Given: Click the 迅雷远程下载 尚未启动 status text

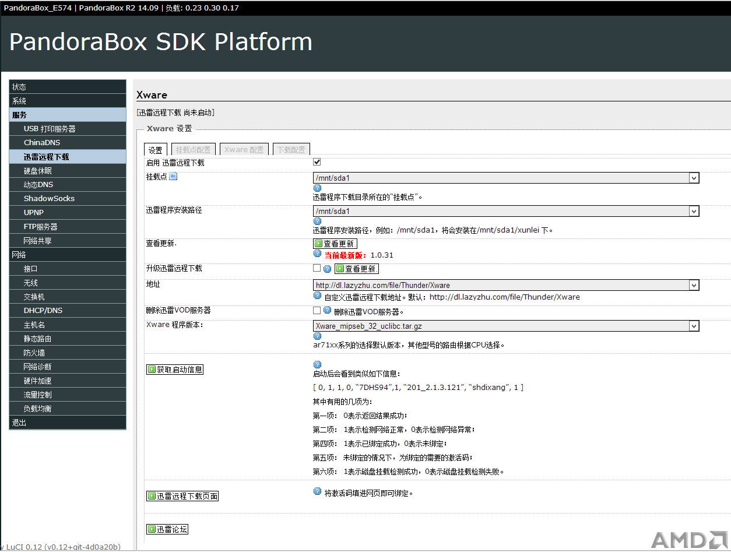Looking at the screenshot, I should 175,112.
